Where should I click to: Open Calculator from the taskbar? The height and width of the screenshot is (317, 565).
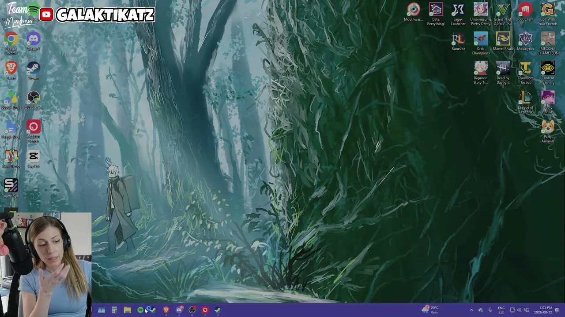[x=114, y=310]
